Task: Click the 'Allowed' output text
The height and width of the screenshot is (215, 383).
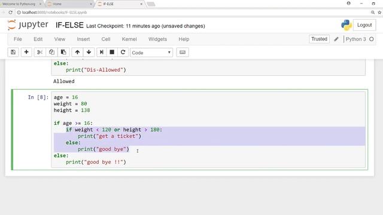Action: coord(64,81)
